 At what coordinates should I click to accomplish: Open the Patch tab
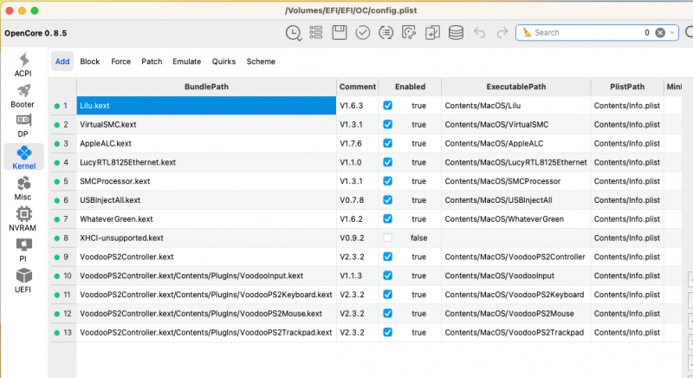click(152, 62)
